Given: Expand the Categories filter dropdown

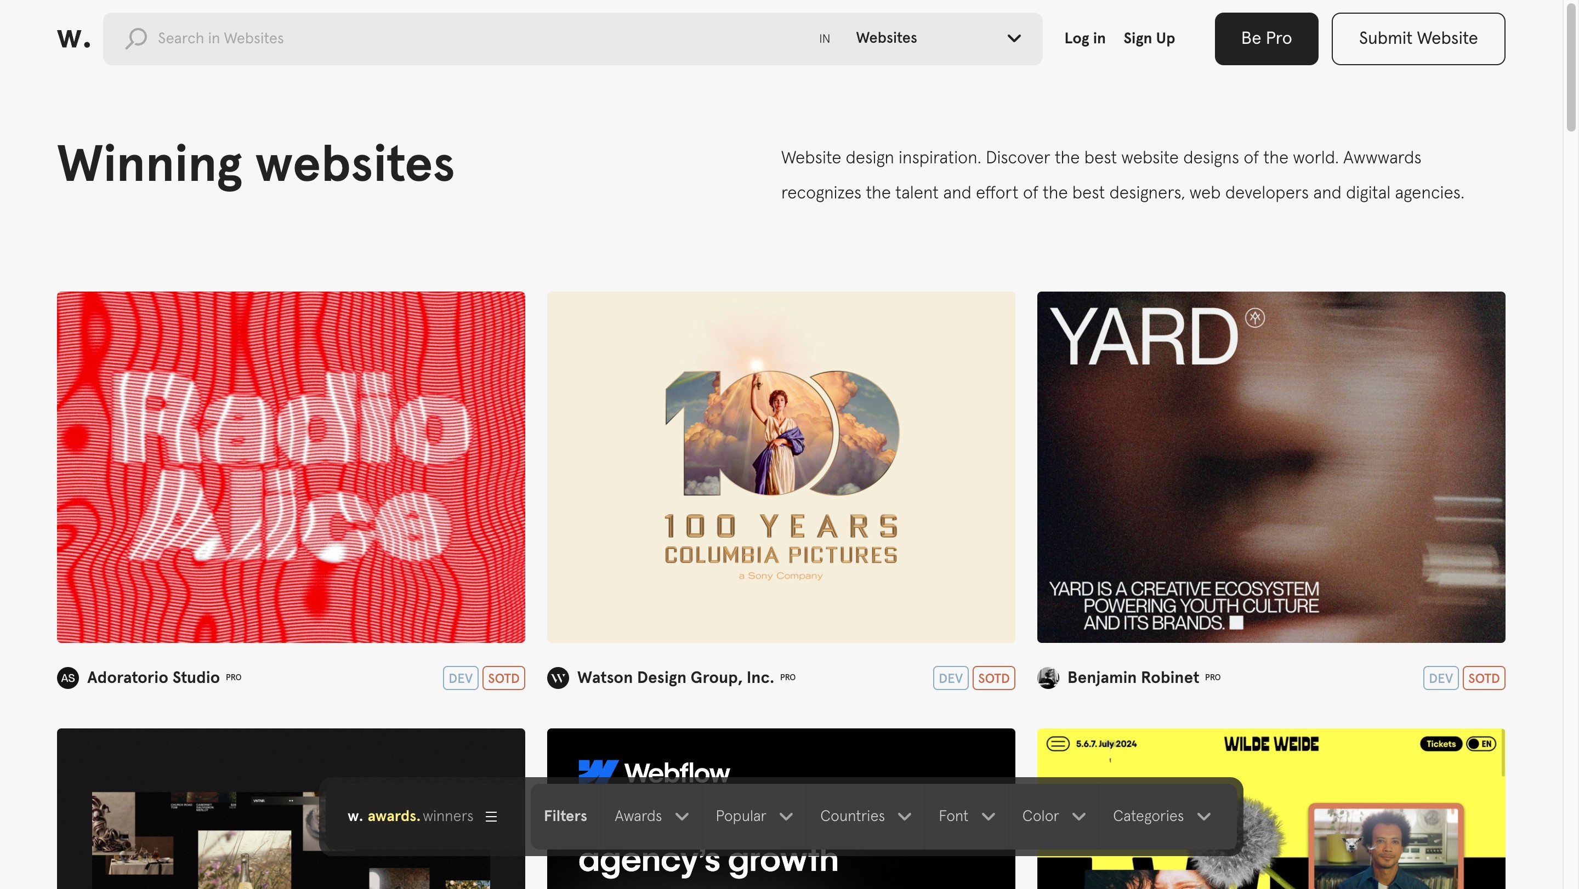Looking at the screenshot, I should (1161, 817).
